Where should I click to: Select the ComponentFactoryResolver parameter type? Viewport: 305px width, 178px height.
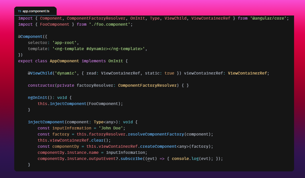point(147,85)
